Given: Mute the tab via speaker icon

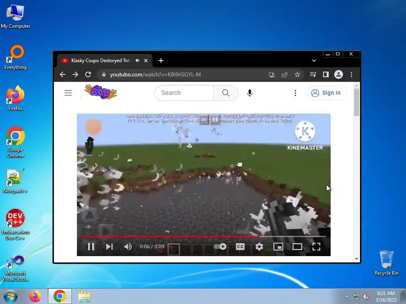Looking at the screenshot, I should 138,61.
